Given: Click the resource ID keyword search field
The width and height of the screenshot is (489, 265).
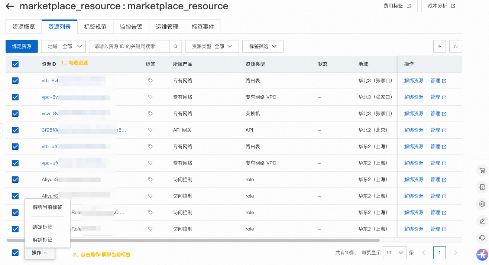Looking at the screenshot, I should (x=129, y=46).
